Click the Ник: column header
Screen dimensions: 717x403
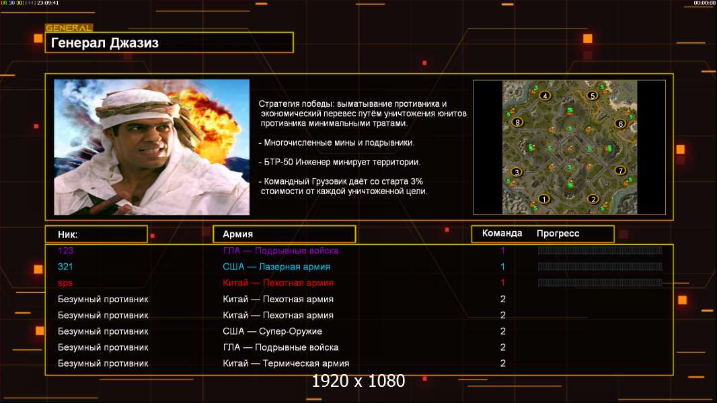[x=96, y=234]
